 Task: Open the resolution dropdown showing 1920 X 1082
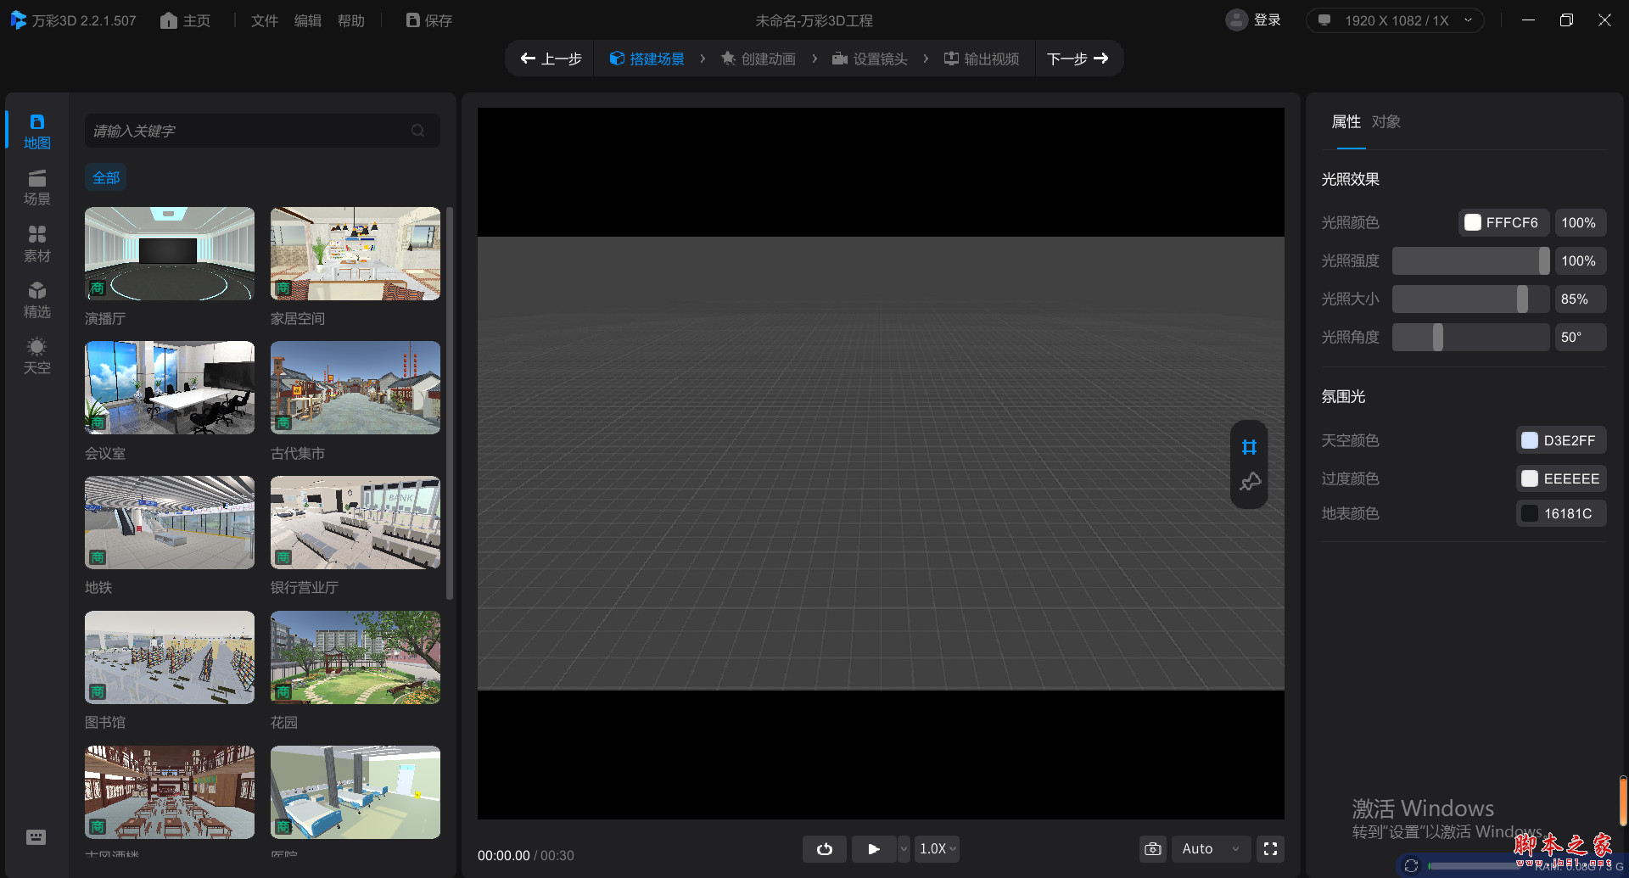[1394, 20]
